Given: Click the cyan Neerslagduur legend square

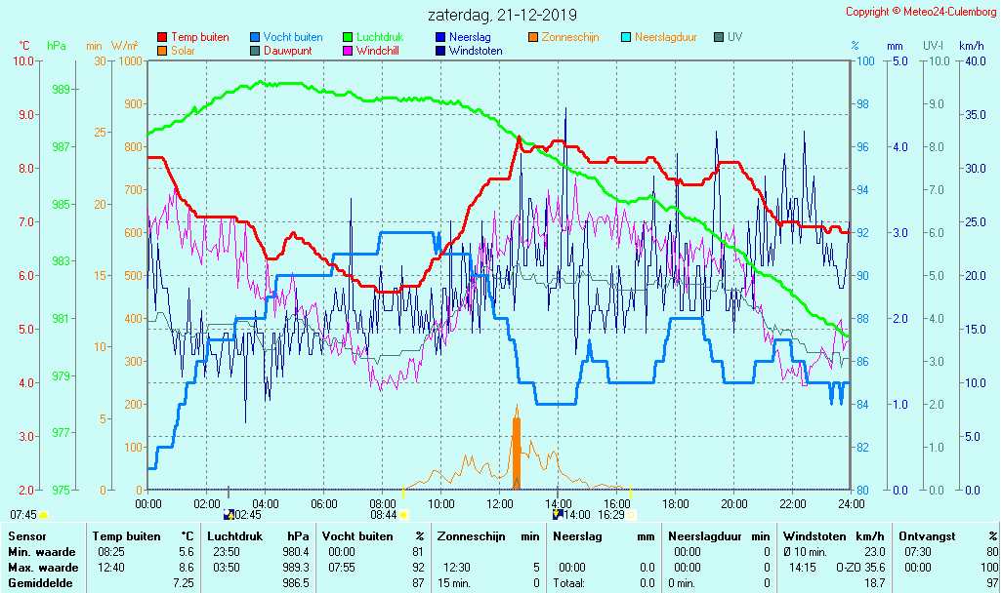Looking at the screenshot, I should click(x=626, y=37).
